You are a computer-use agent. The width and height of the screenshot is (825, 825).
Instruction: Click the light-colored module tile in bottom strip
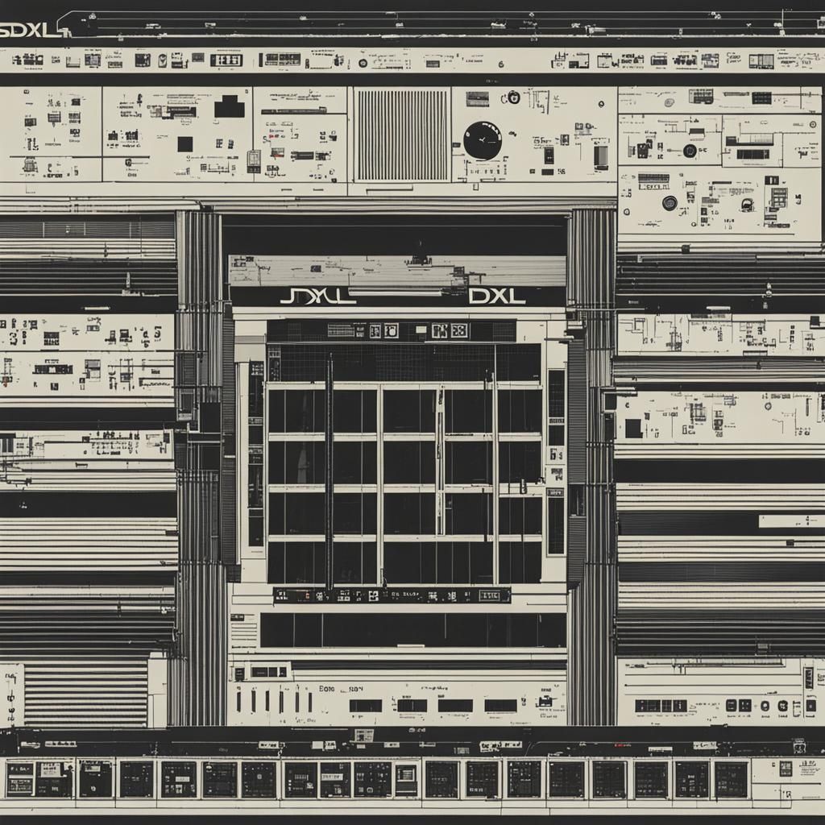pyautogui.click(x=407, y=779)
